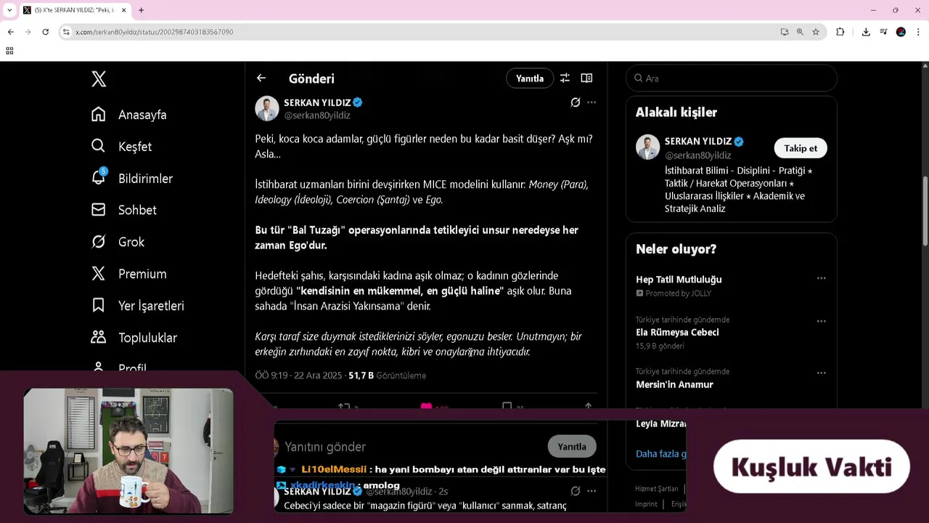Screen dimensions: 929x523
Task: Click Grok explain icon on post
Action: (x=576, y=102)
